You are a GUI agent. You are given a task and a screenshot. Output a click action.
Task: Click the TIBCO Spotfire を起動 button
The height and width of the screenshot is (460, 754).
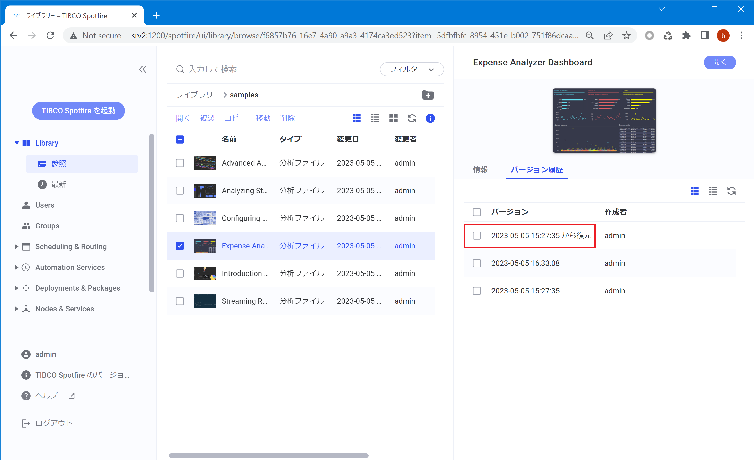point(78,111)
